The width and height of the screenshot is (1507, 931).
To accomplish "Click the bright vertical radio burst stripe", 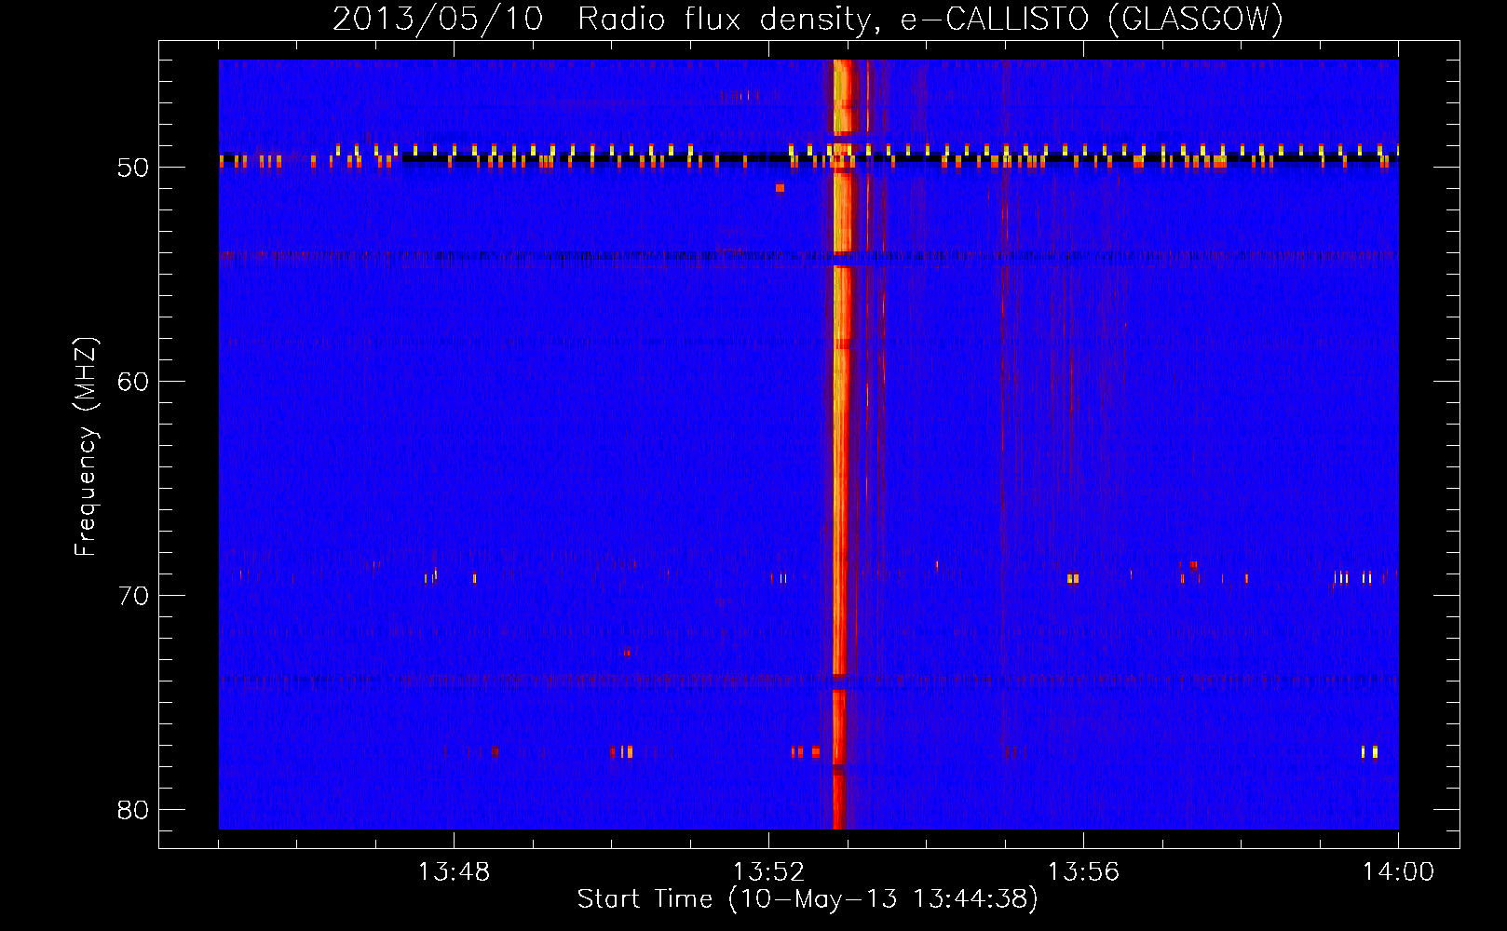I will tap(841, 444).
